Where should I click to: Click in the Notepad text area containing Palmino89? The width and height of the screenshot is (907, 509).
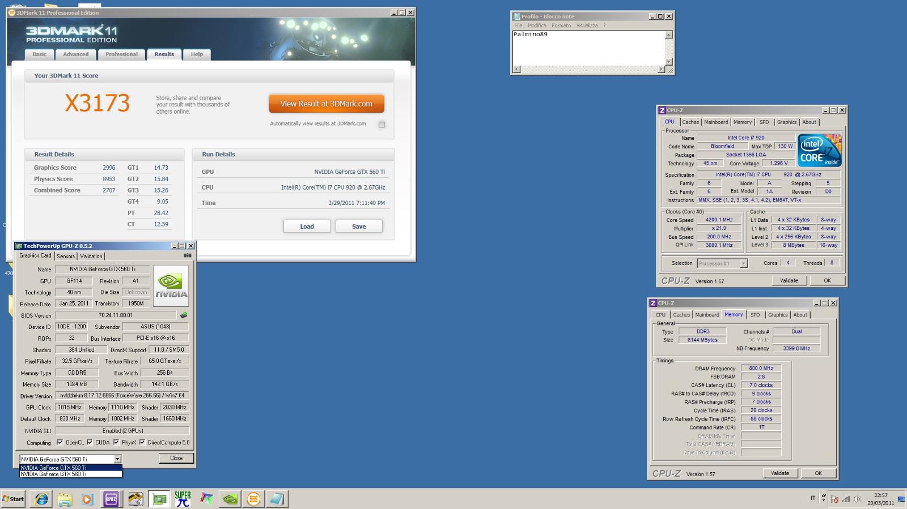[x=588, y=48]
